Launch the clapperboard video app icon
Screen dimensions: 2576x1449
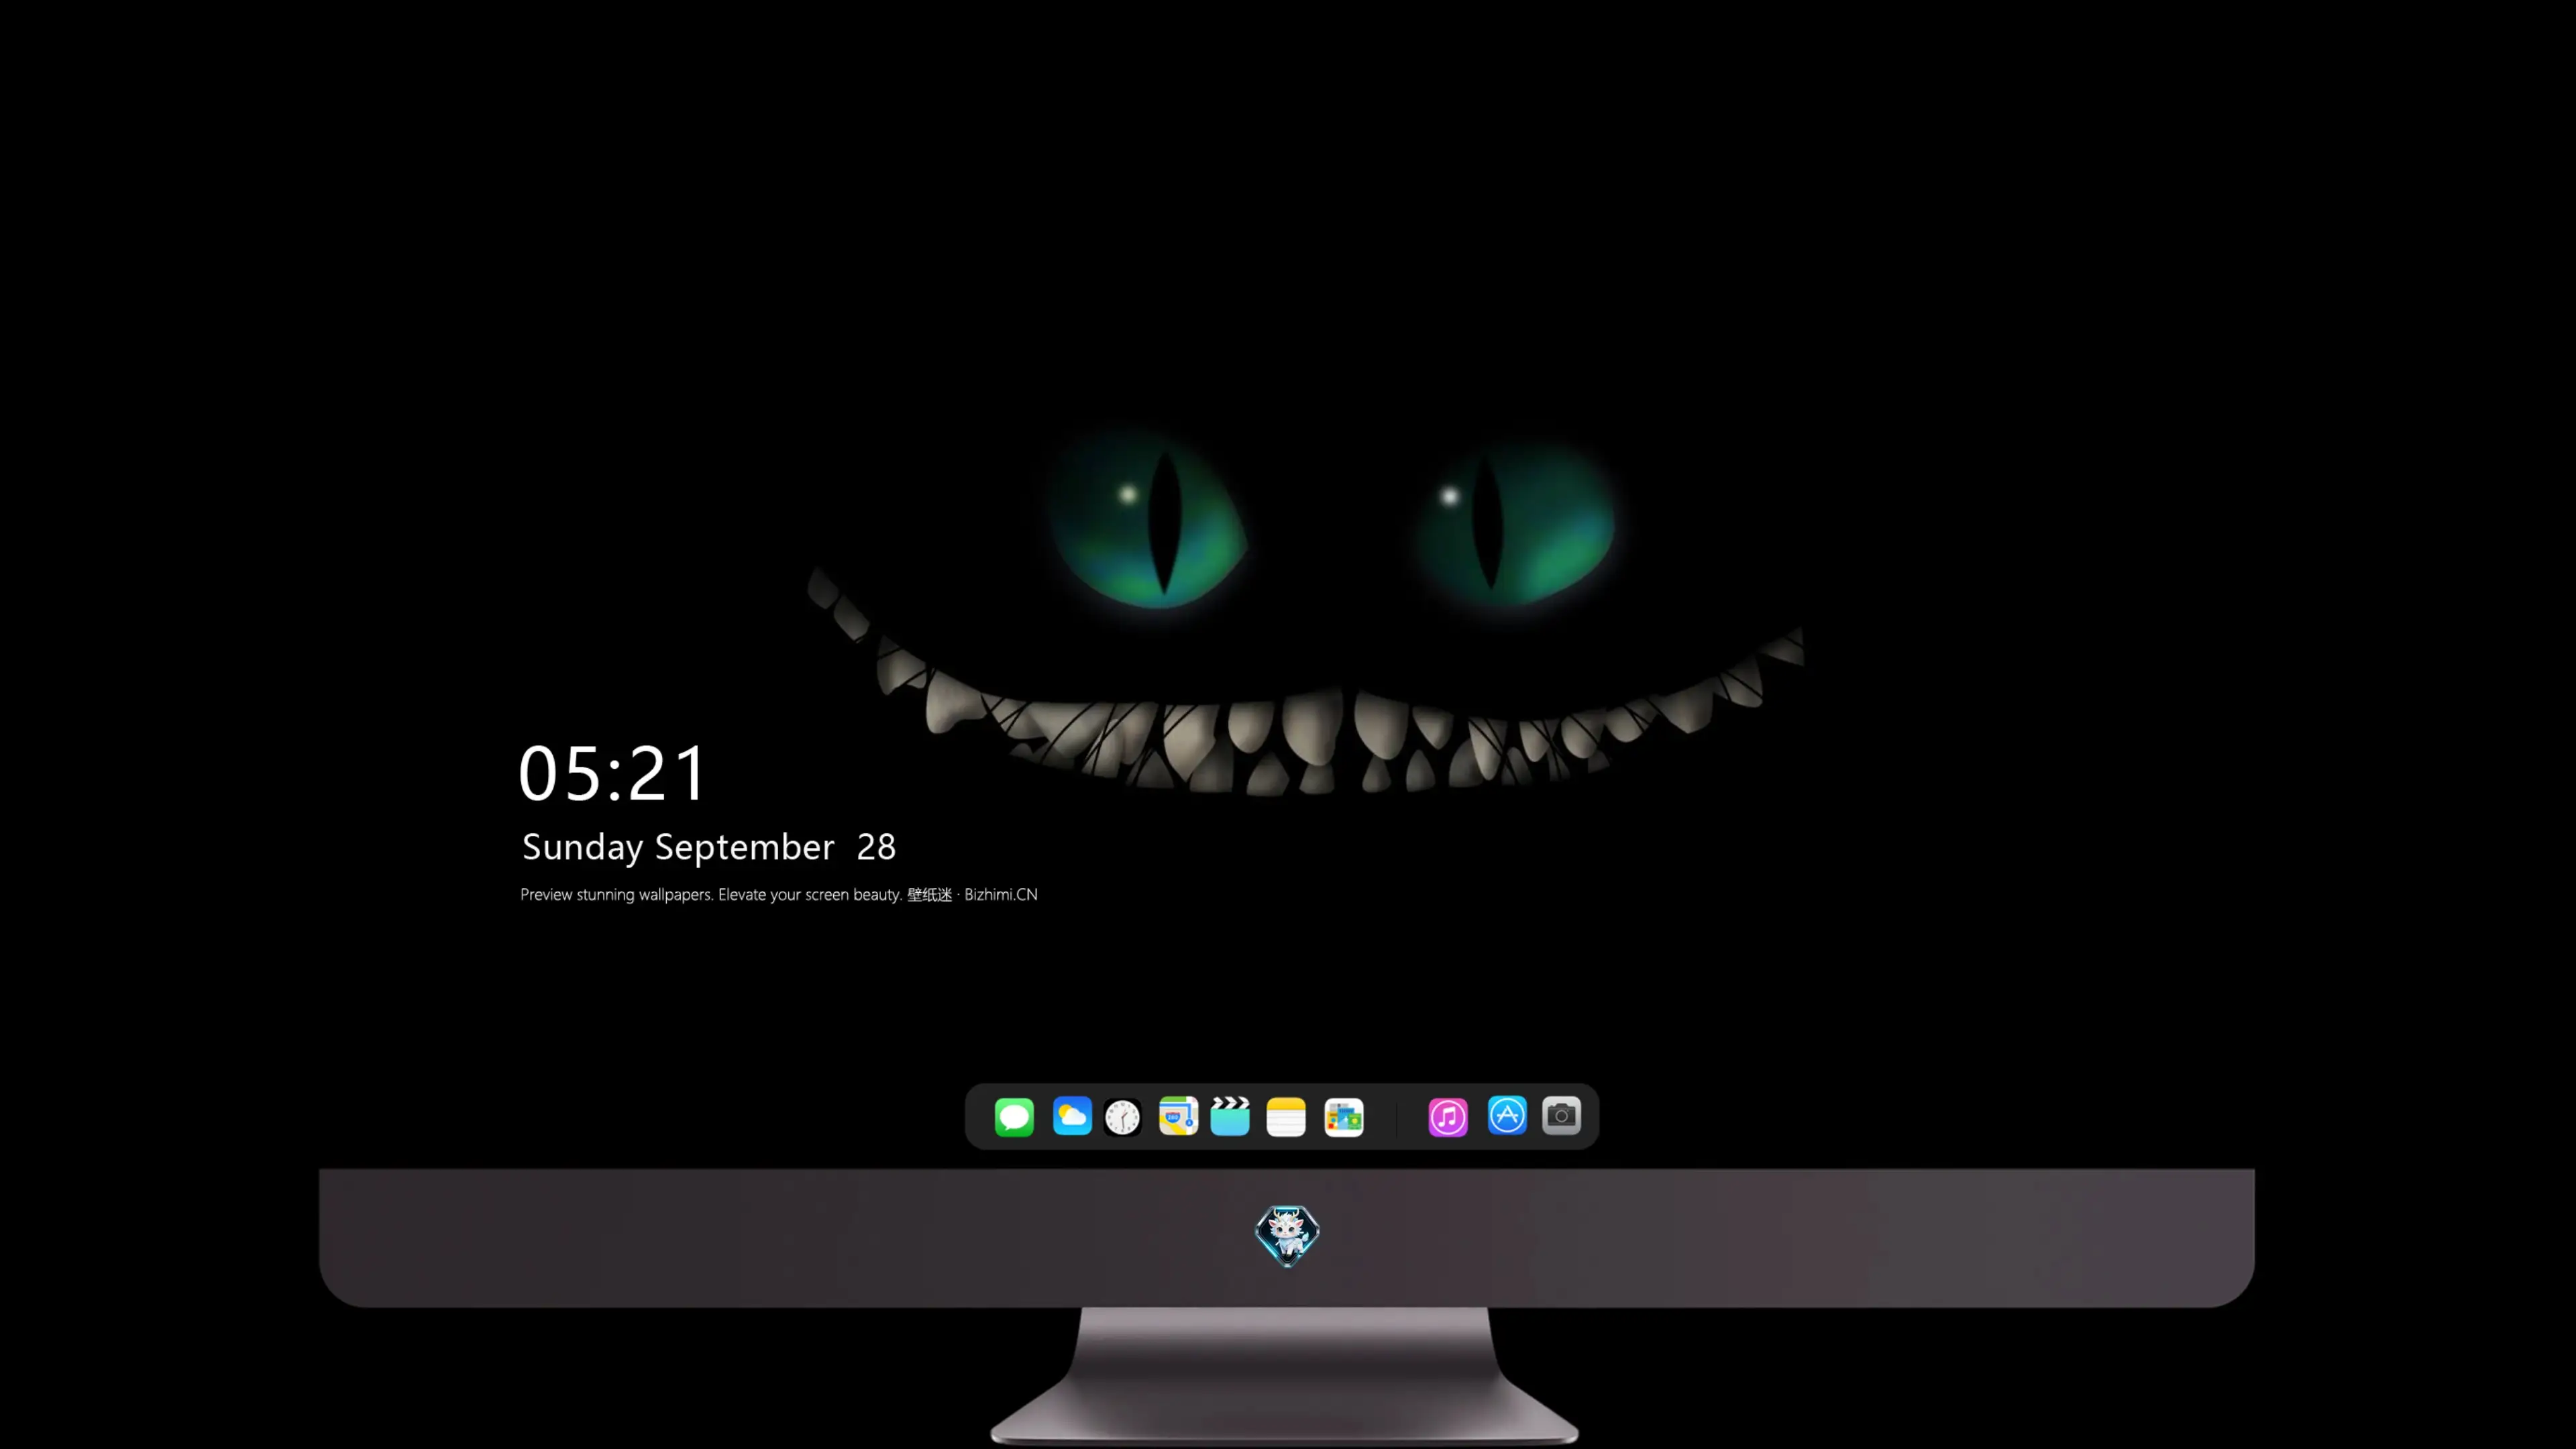click(1230, 1116)
